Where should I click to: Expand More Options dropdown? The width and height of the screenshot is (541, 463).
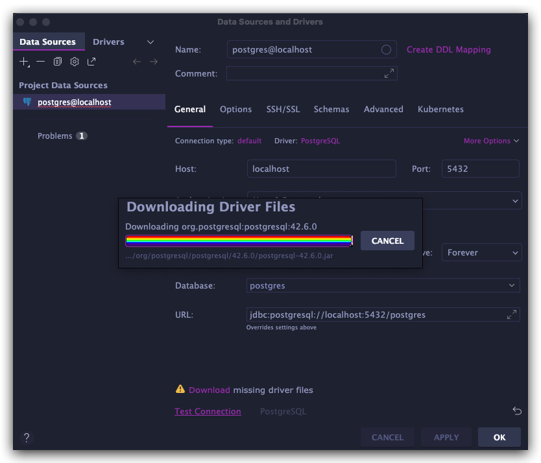pos(491,141)
